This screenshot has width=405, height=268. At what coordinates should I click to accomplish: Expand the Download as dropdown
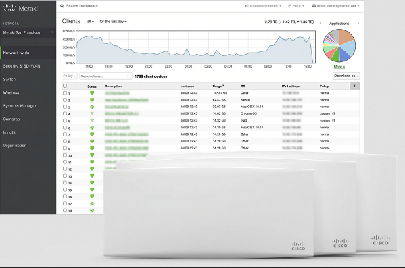tap(346, 76)
